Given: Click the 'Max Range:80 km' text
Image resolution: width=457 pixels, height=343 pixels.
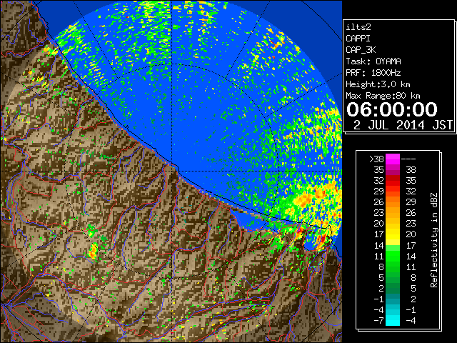Looking at the screenshot, I should coord(383,96).
